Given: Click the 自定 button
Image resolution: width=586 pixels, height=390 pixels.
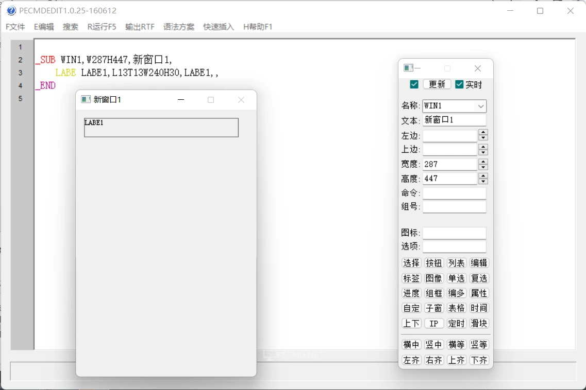Looking at the screenshot, I should coord(411,308).
